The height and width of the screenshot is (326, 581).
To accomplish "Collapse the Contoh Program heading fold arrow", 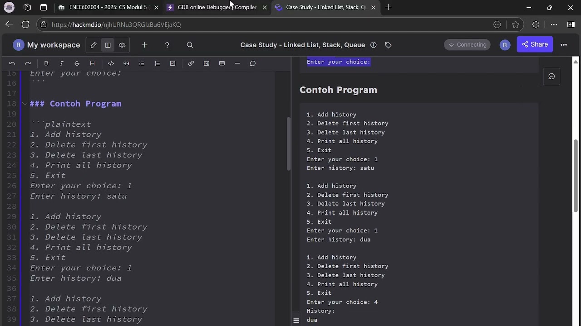I will (x=25, y=104).
